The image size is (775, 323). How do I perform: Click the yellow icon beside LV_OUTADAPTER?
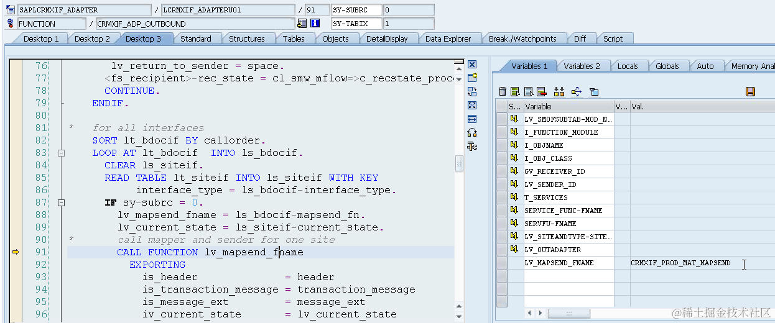pos(514,249)
